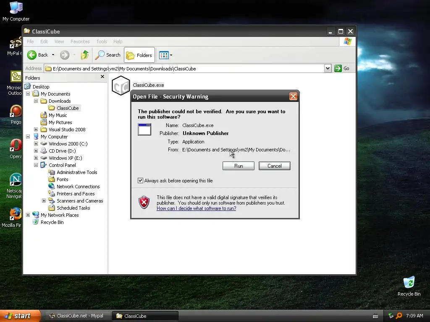Screen dimensions: 430x322
Task: Open the File menu
Action: point(30,42)
